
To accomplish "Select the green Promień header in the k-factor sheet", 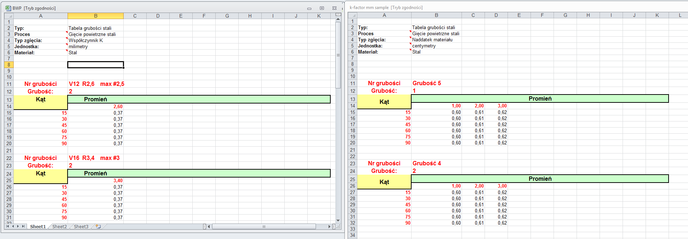I will tap(540, 98).
